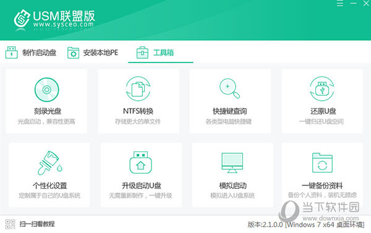Click the 刻录光盘 title text
This screenshot has width=371, height=233.
pyautogui.click(x=48, y=111)
